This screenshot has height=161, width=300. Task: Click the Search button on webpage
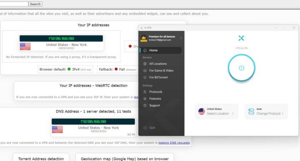point(35,4)
